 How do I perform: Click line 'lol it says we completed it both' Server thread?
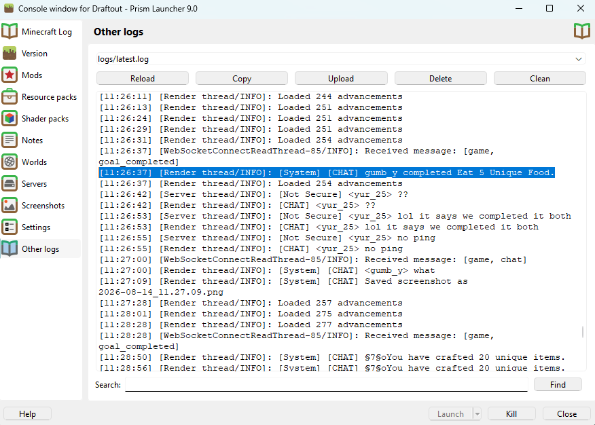(335, 216)
